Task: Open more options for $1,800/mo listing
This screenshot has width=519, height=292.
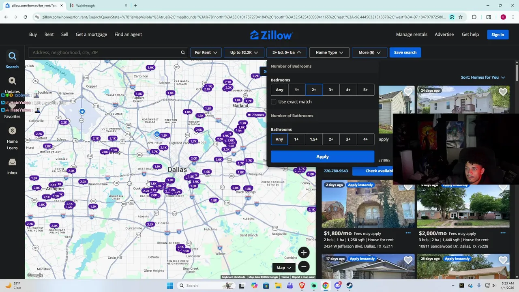Action: [x=408, y=233]
